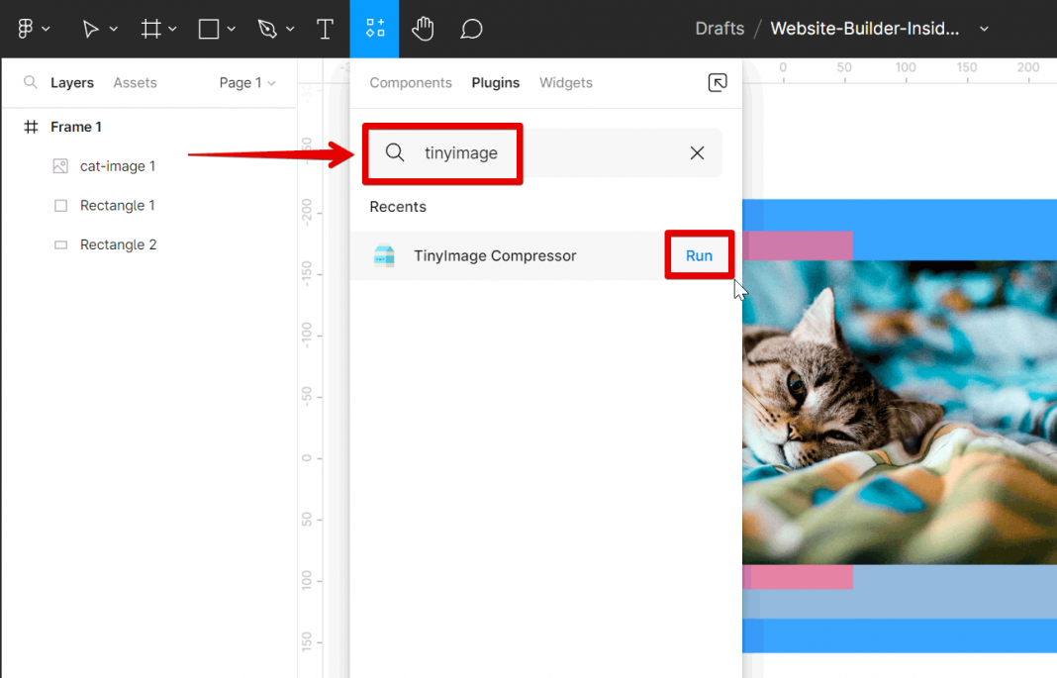The image size is (1057, 678).
Task: Clear the tinyimage search text
Action: click(x=697, y=153)
